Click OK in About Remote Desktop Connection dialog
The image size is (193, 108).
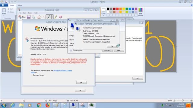[112, 46]
